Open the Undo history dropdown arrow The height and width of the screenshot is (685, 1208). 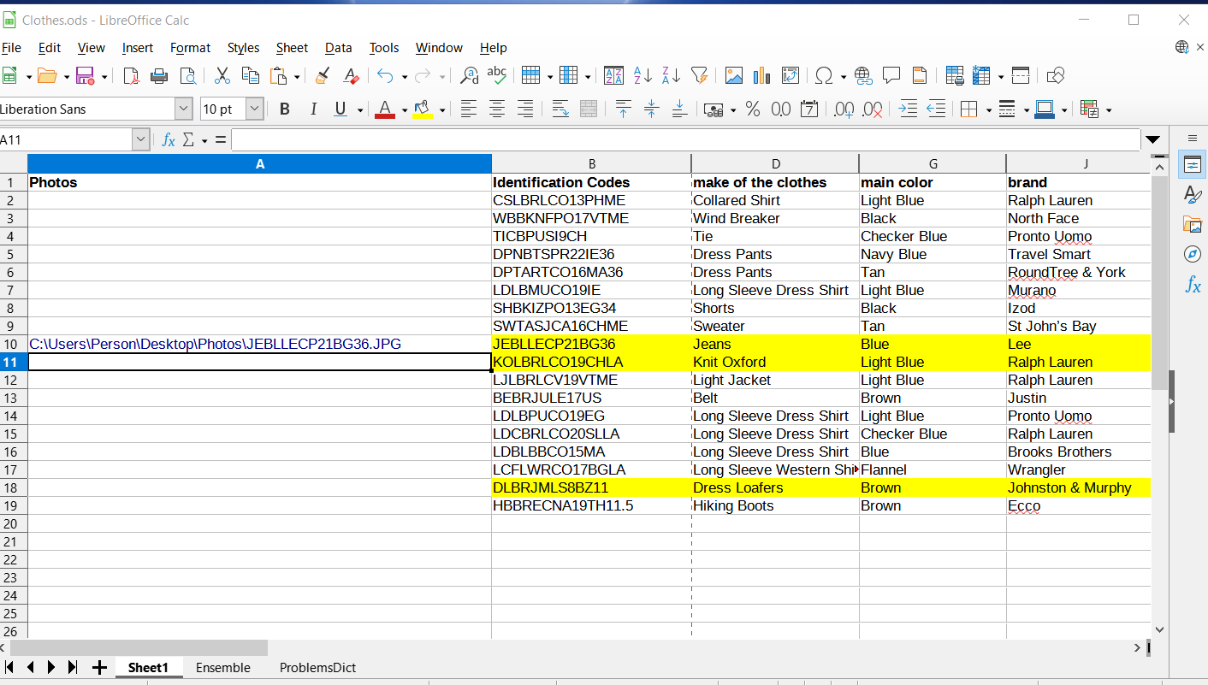403,76
